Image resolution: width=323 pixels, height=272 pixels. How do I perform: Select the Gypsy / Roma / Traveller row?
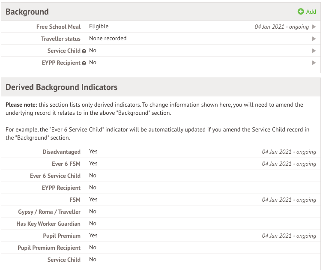tap(49, 212)
